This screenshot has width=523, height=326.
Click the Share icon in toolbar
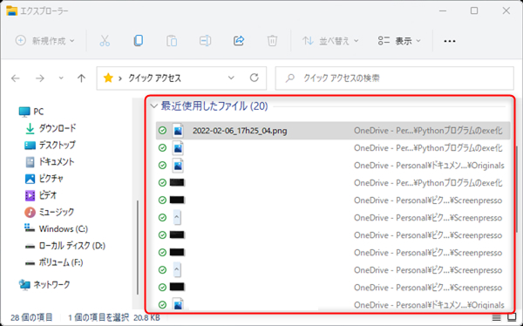[239, 41]
